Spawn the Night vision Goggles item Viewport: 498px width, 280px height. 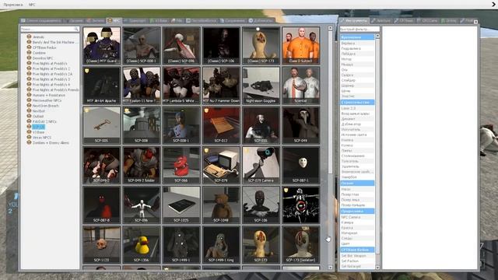pos(261,85)
